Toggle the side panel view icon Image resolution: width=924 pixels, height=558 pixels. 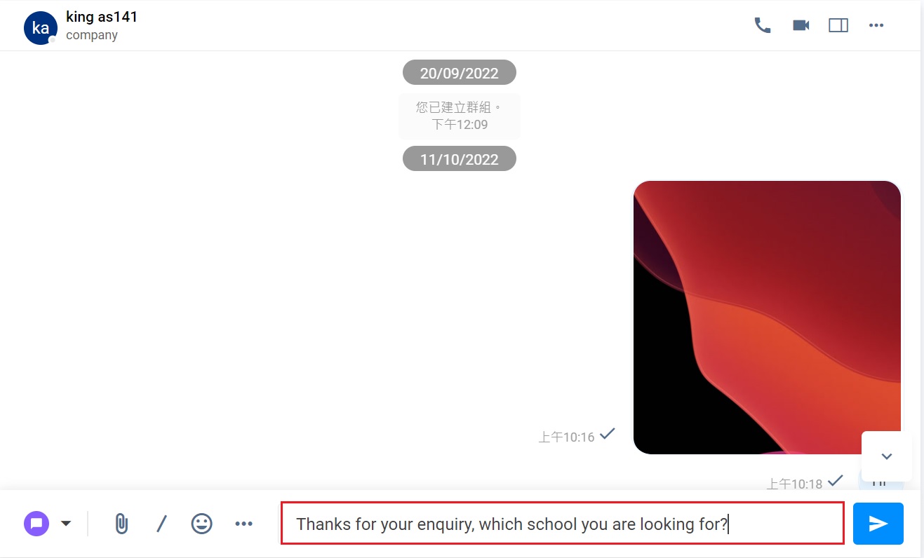click(838, 25)
